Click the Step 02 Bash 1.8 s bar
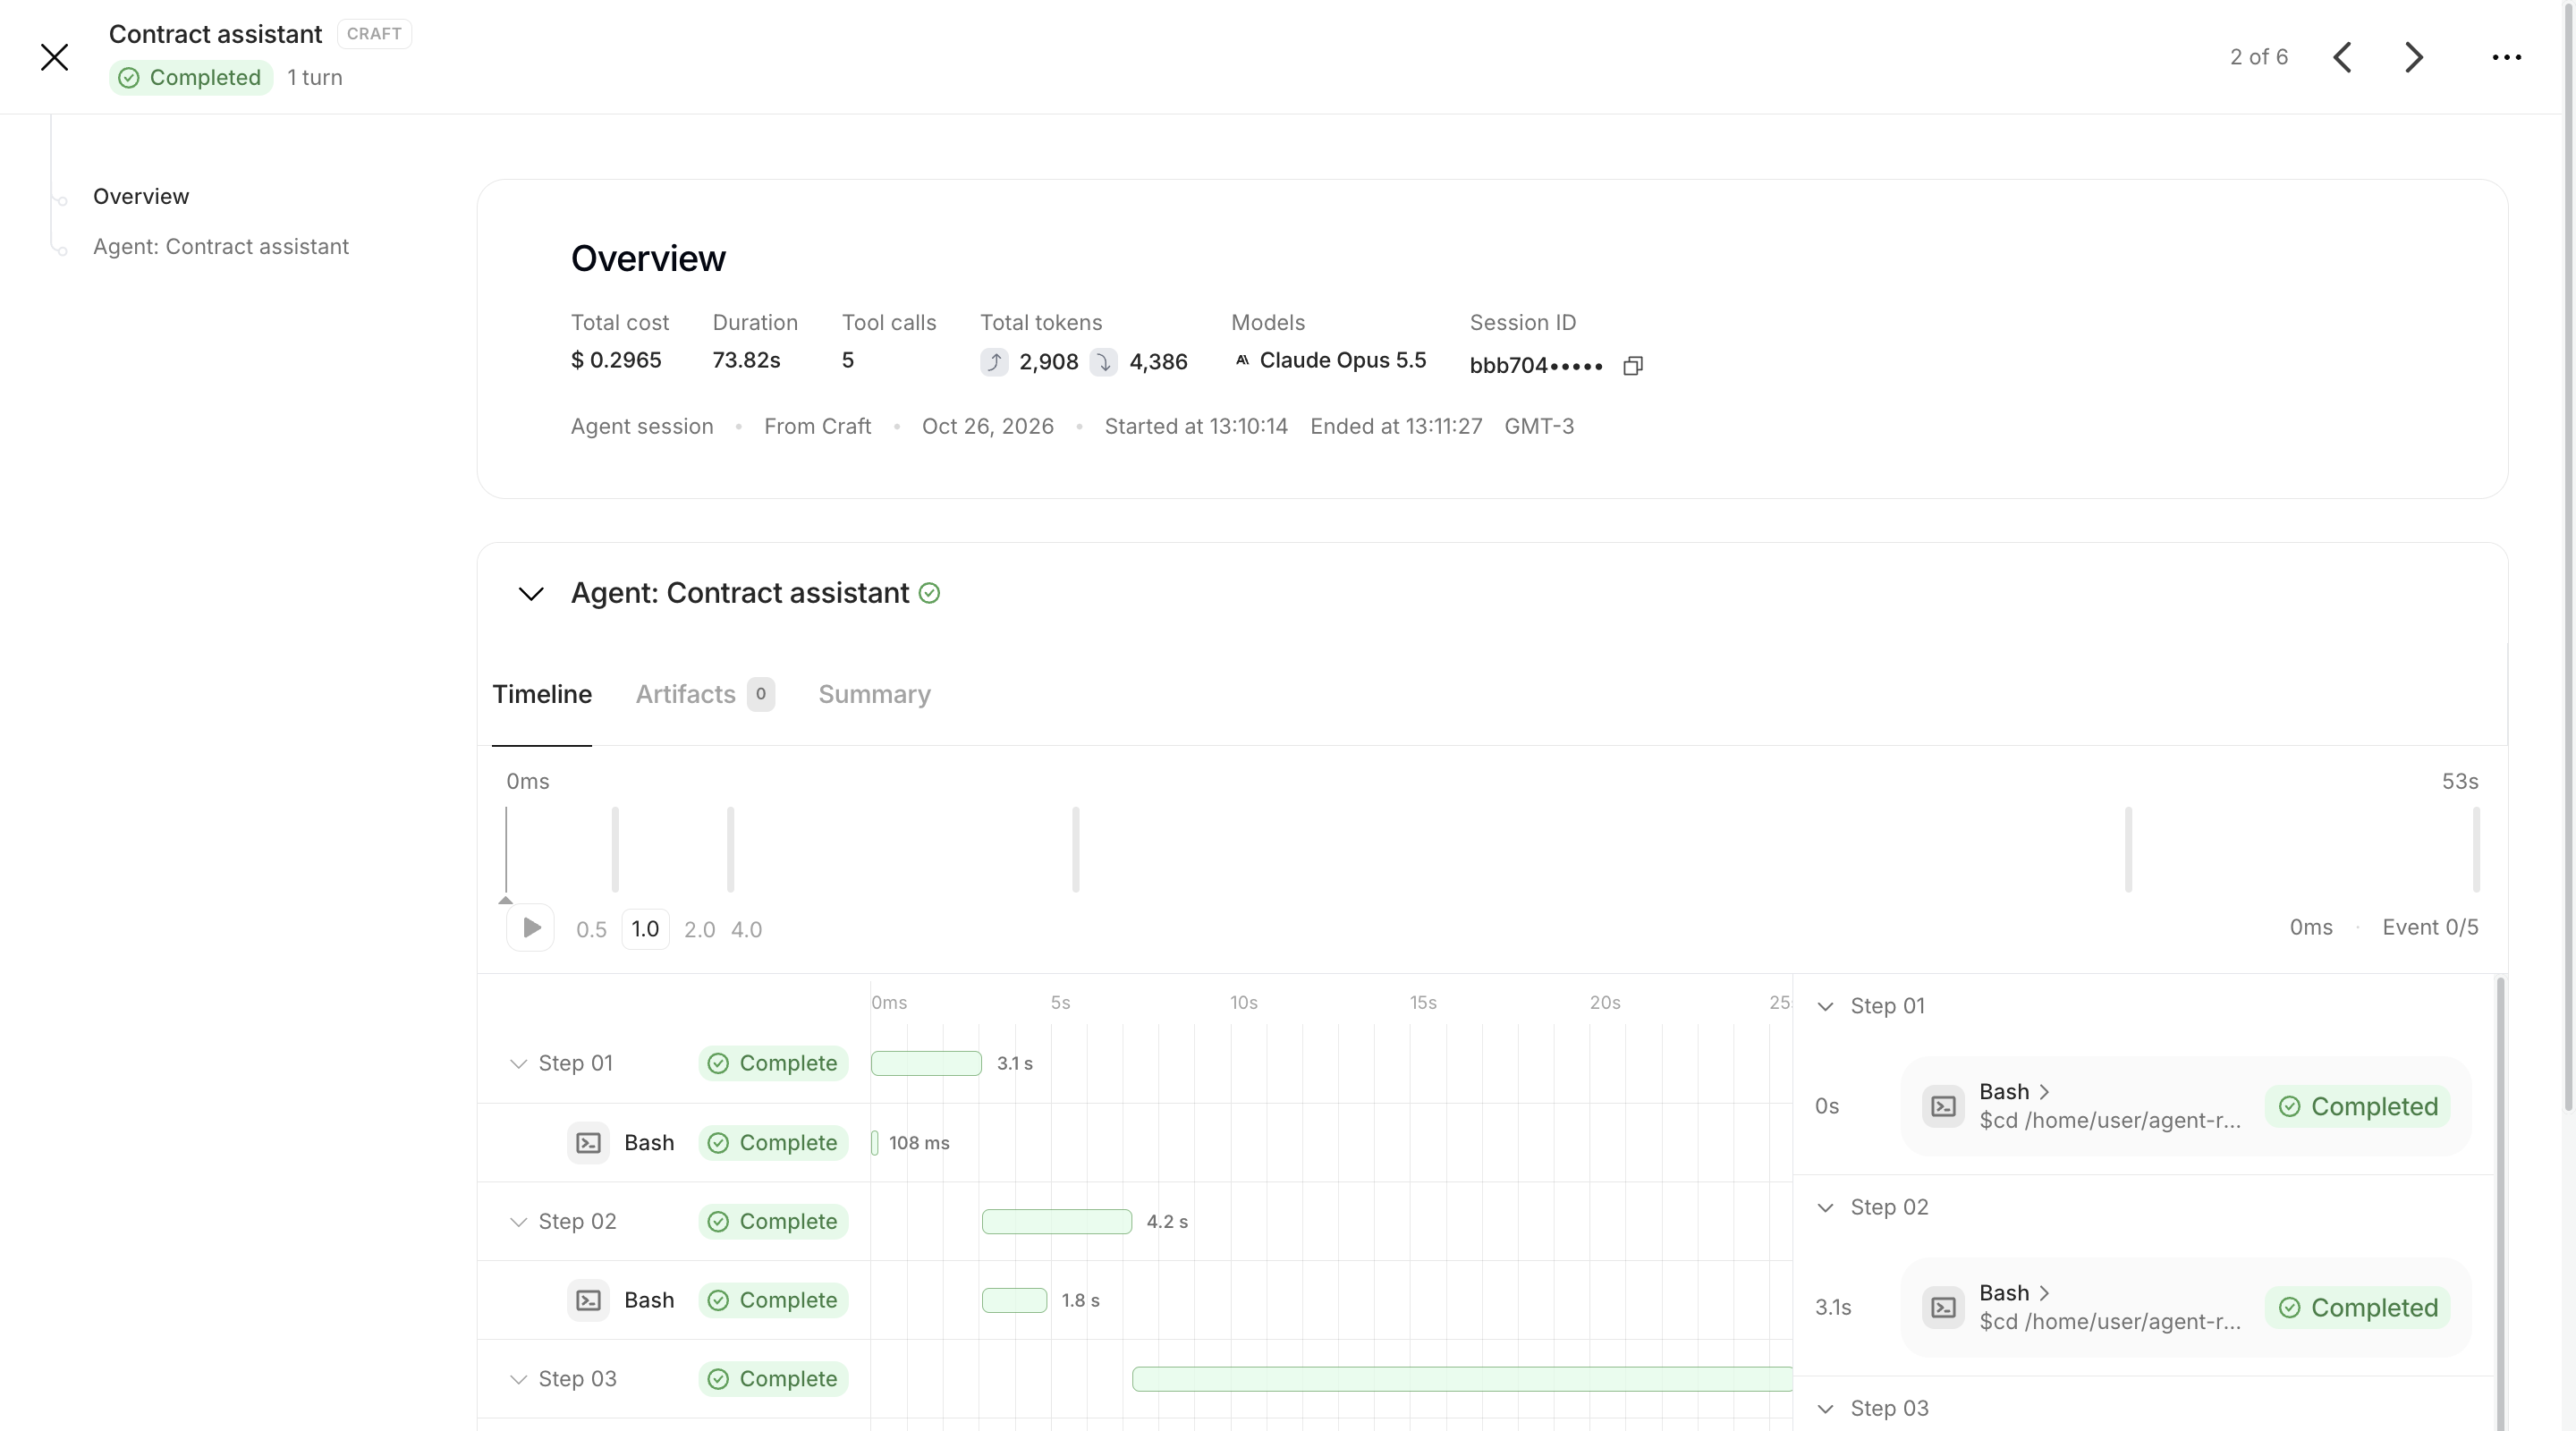 pyautogui.click(x=1014, y=1300)
